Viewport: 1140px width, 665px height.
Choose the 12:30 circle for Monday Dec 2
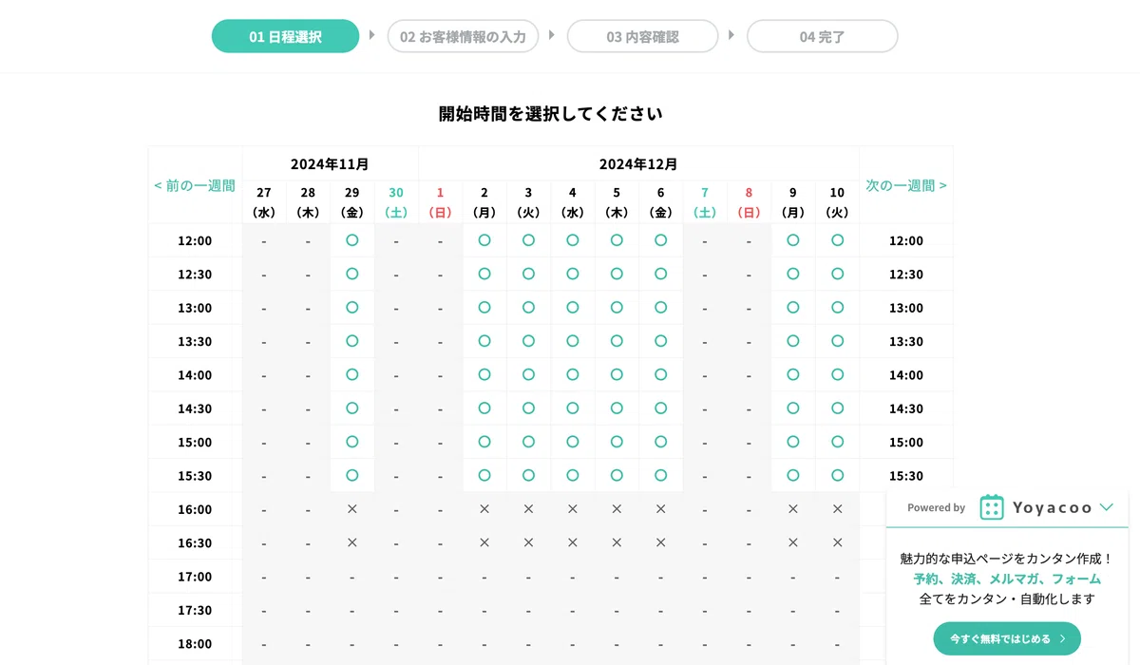pos(484,274)
